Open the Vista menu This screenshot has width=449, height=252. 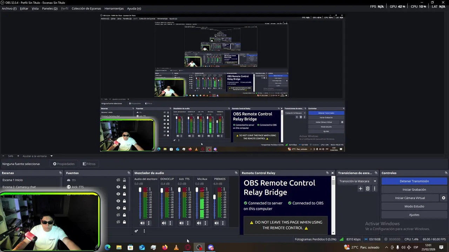coord(35,8)
